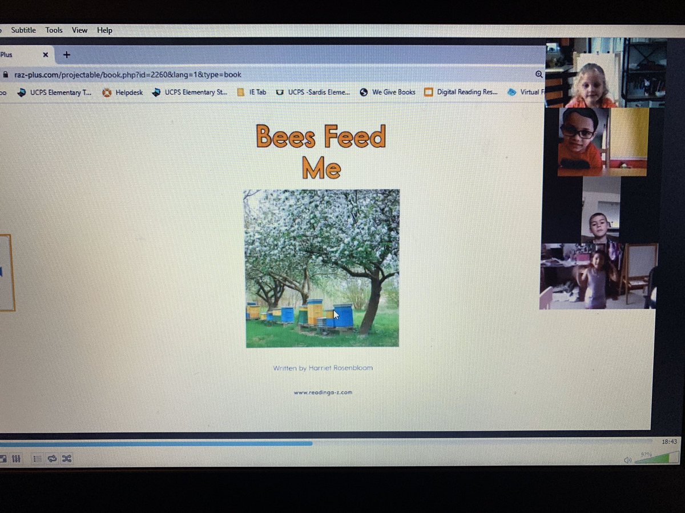Open the extended settings equalizer icon
The image size is (685, 513).
17,458
